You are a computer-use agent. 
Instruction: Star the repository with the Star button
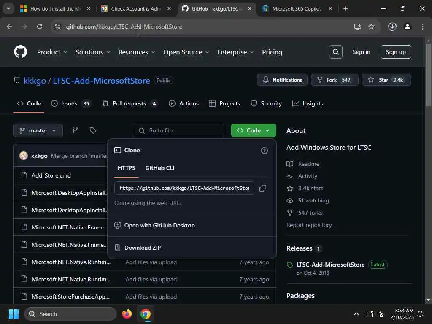tap(386, 80)
